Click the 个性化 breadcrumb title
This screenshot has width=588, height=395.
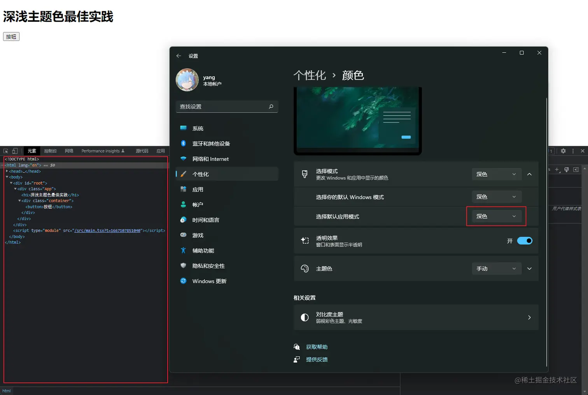click(x=310, y=75)
